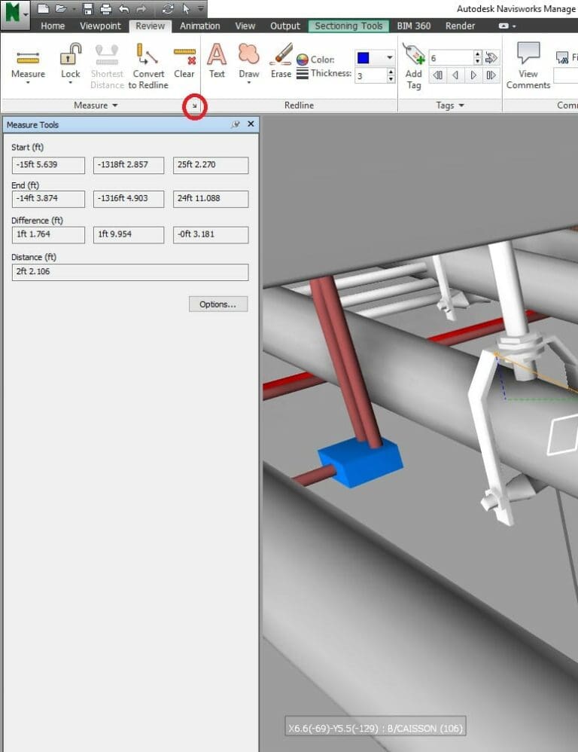
Task: Increase redline thickness with up spinner
Action: [391, 72]
